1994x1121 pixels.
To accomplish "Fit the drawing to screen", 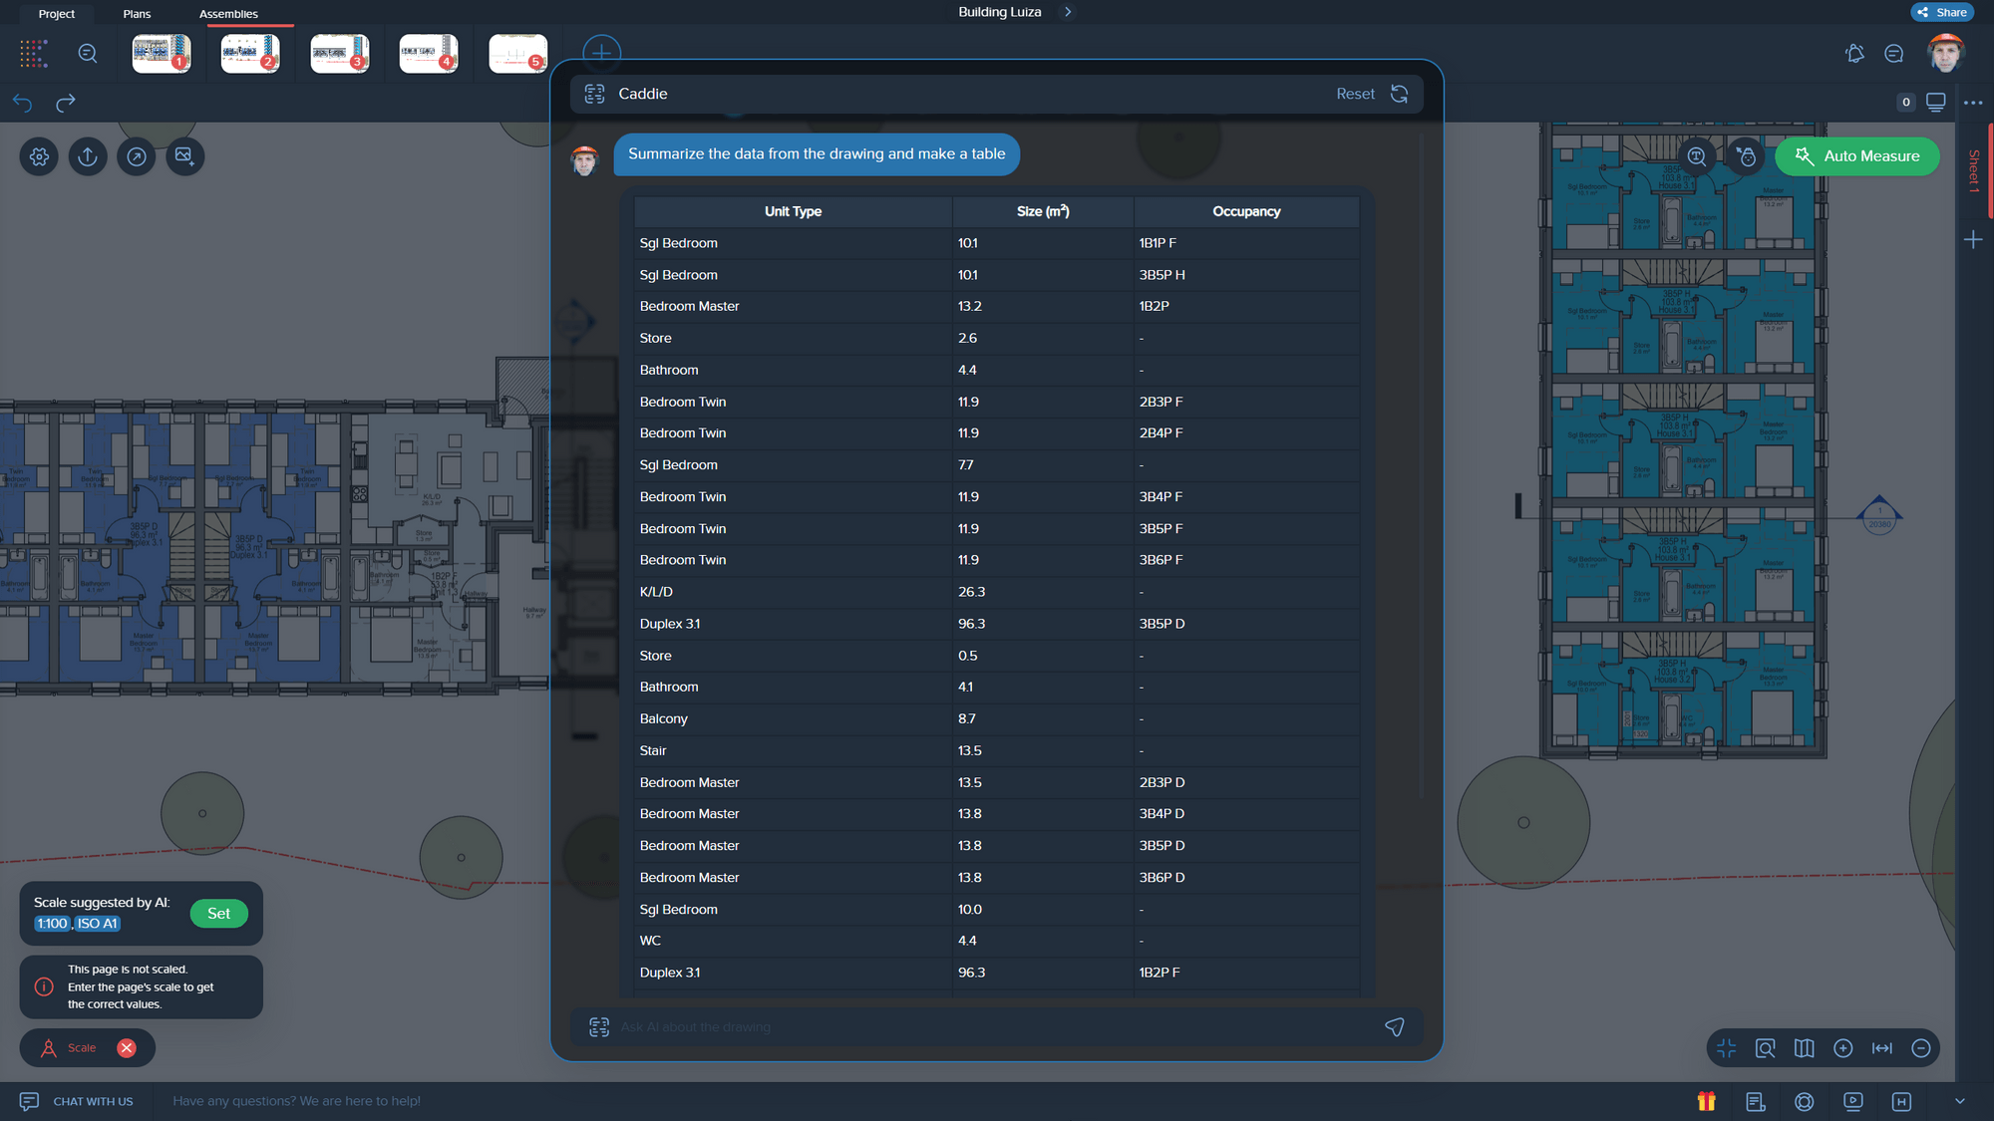I will tap(1726, 1048).
